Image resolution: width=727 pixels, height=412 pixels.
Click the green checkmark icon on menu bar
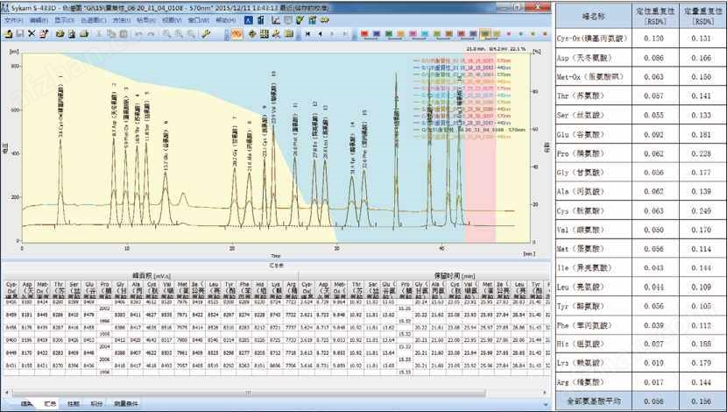tap(300, 20)
